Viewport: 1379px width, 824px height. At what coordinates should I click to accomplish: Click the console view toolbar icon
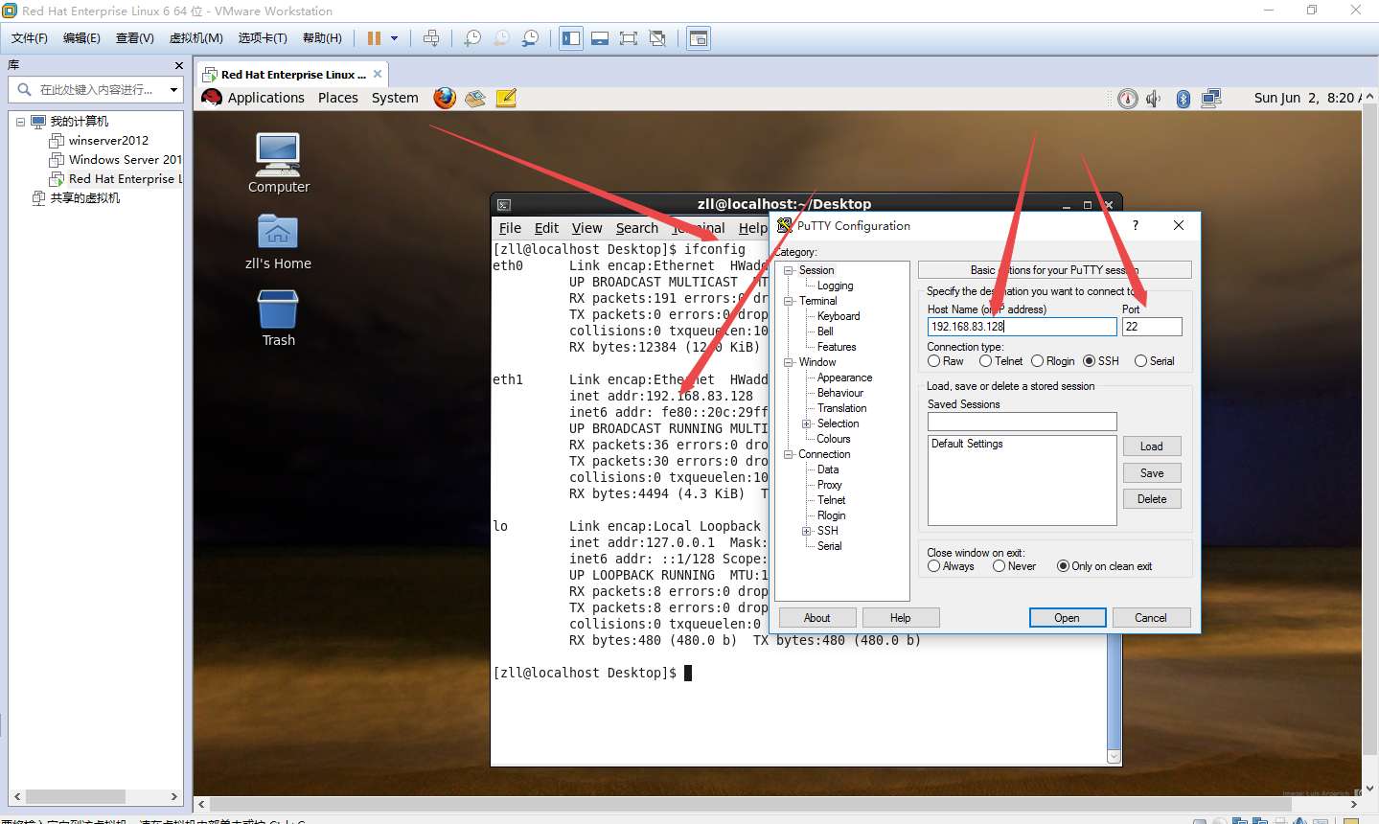pyautogui.click(x=699, y=38)
